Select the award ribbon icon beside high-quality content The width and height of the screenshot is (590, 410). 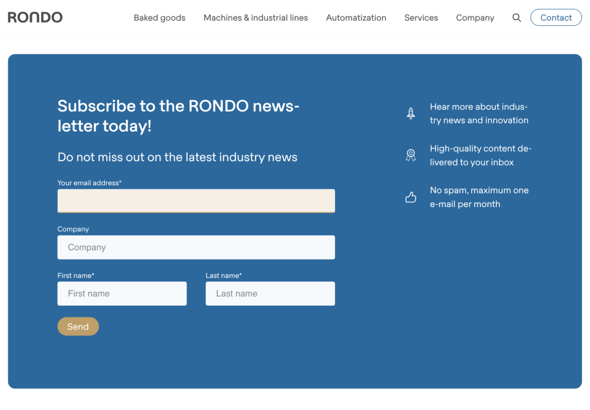(411, 155)
